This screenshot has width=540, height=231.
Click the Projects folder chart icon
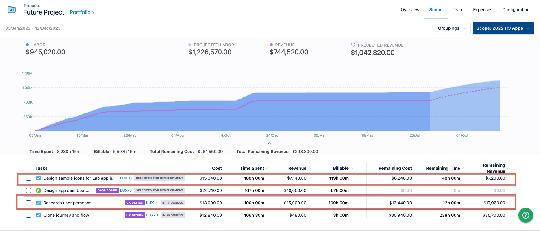coord(12,10)
